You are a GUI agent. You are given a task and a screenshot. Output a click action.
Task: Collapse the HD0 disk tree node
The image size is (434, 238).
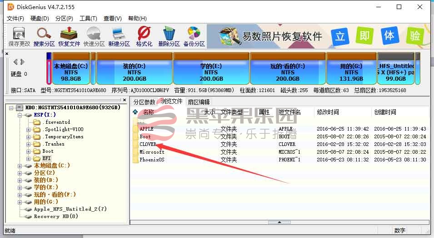tap(11, 108)
